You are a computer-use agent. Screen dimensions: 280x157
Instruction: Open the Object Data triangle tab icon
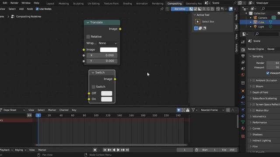pos(243,122)
